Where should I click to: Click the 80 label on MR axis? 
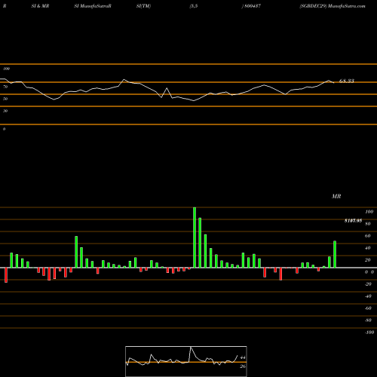[368, 224]
